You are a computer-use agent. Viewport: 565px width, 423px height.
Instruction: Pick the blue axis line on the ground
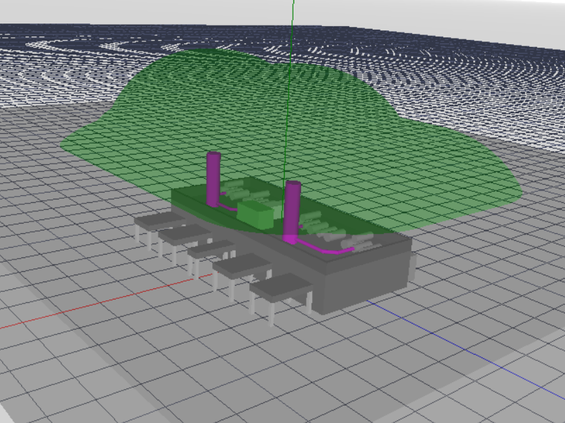click(465, 349)
